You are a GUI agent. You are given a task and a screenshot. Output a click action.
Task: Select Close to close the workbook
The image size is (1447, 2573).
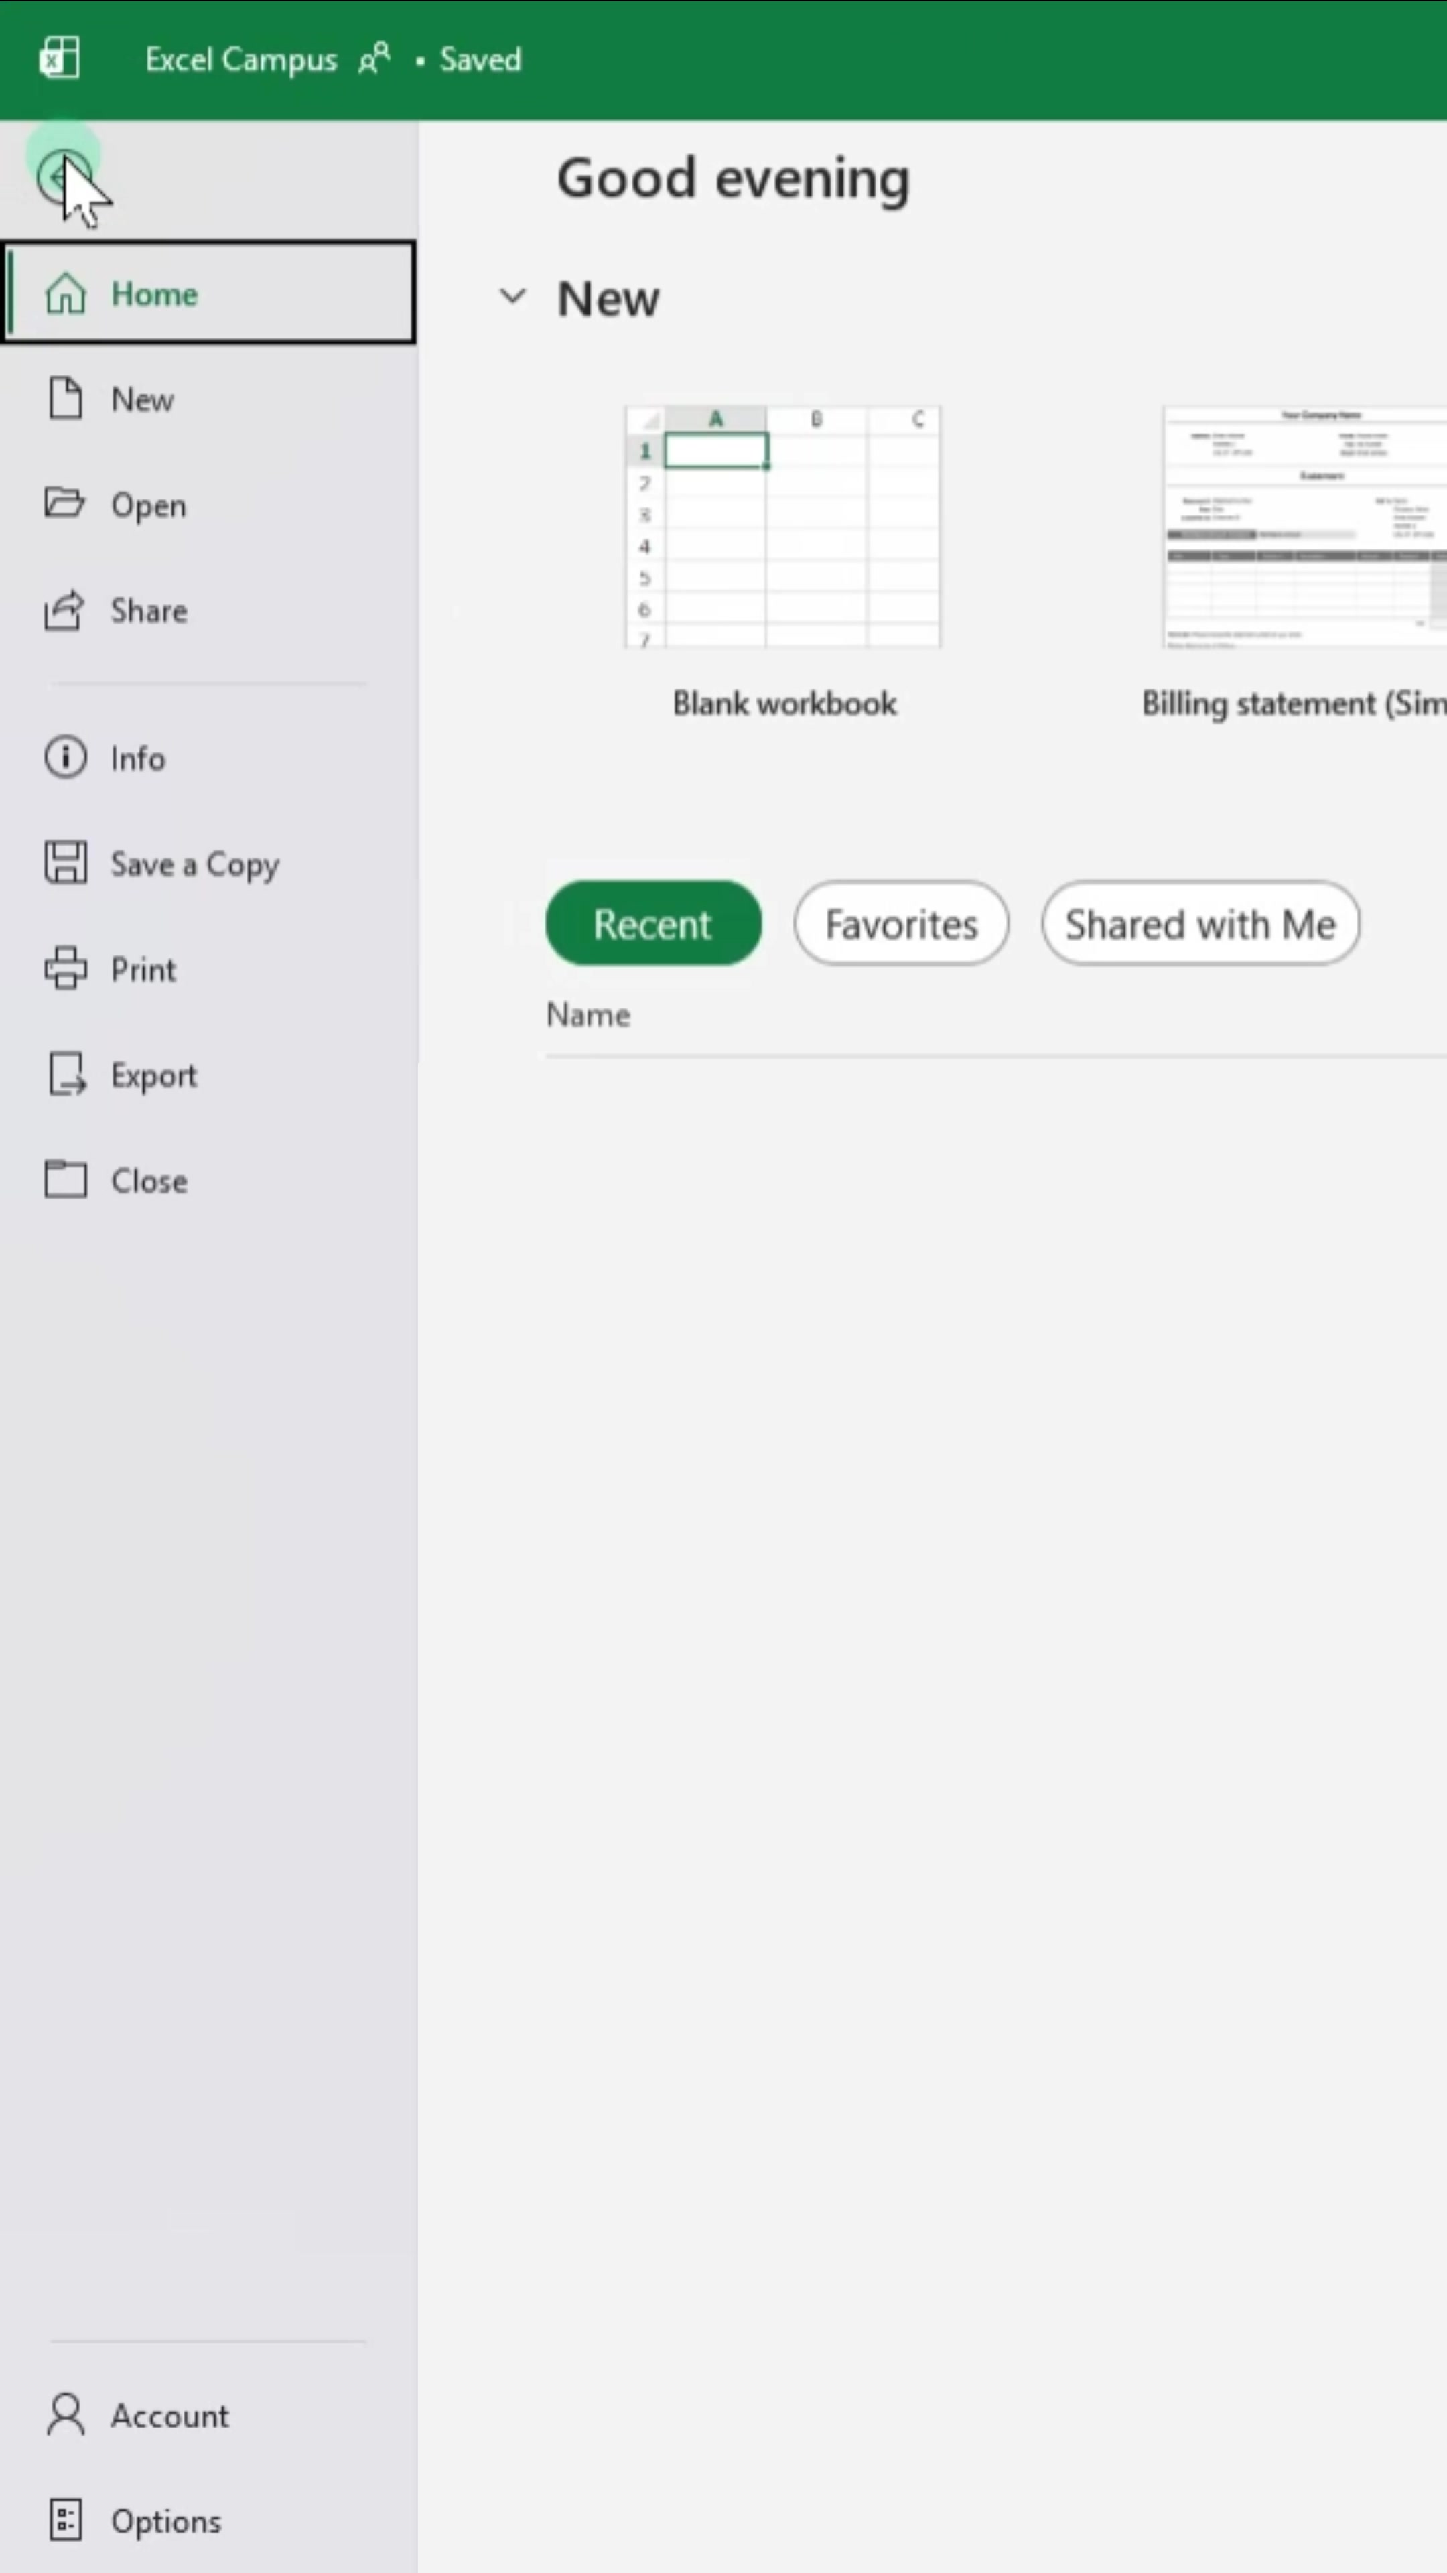click(209, 1181)
